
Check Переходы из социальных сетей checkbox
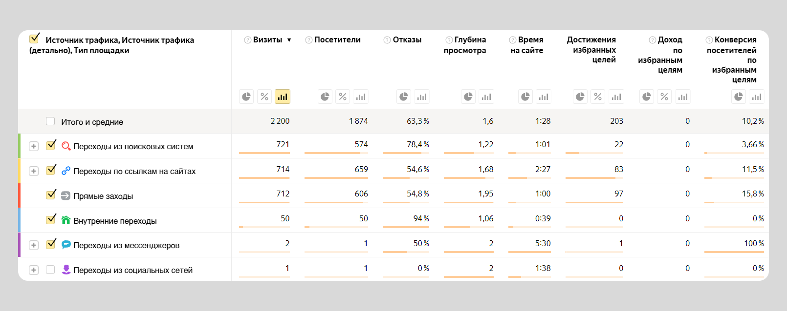click(50, 270)
